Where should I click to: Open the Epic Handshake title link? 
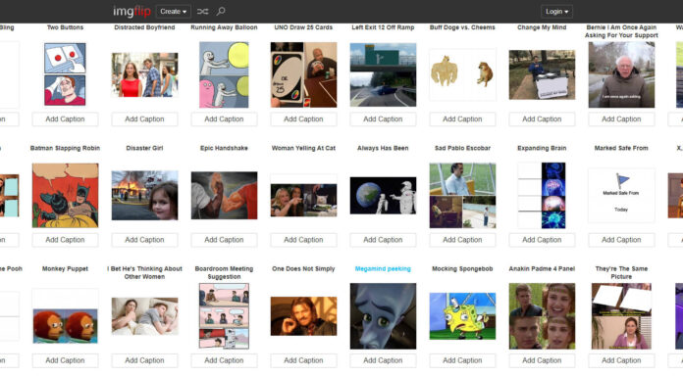pyautogui.click(x=224, y=148)
